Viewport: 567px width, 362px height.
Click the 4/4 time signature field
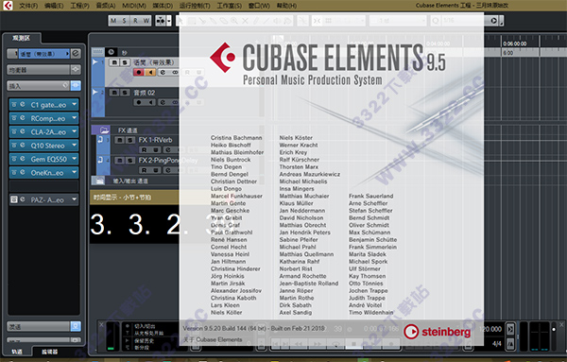tap(496, 343)
